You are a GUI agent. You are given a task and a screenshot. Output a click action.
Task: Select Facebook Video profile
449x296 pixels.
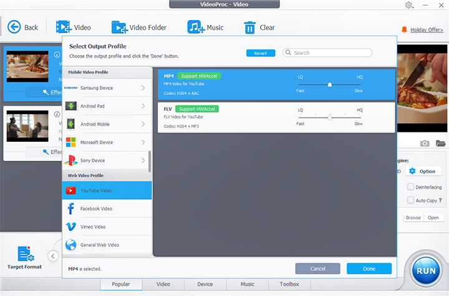click(x=107, y=209)
